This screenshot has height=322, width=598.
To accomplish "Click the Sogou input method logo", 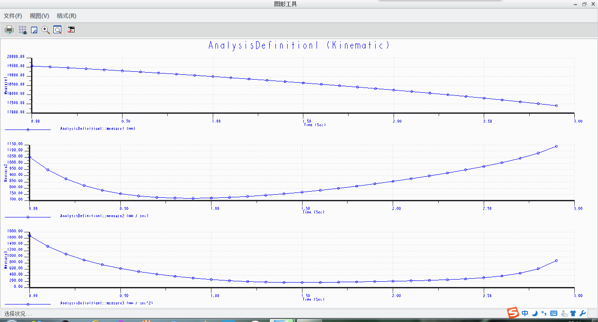I will [513, 313].
